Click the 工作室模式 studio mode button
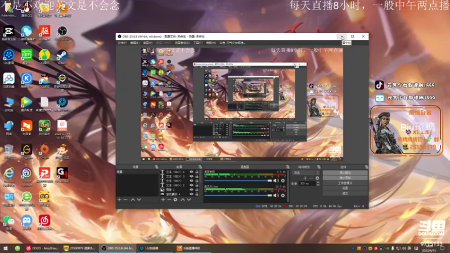This screenshot has width=450, height=253. click(345, 183)
